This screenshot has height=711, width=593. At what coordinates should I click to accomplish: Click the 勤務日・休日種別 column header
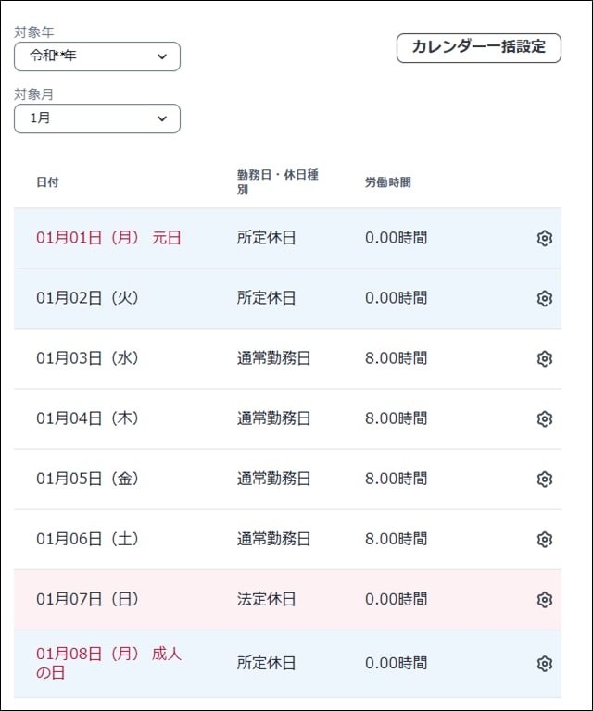[x=278, y=181]
